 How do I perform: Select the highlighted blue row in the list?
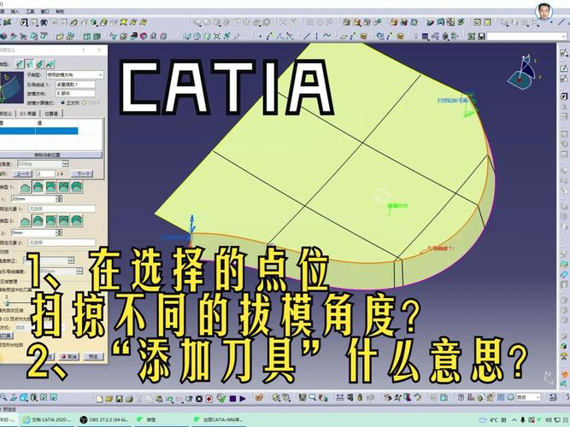click(x=38, y=131)
